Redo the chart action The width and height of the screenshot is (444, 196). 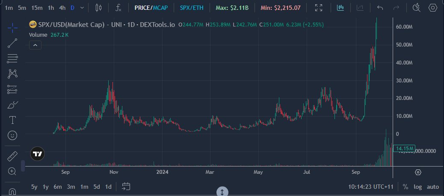pos(396,8)
